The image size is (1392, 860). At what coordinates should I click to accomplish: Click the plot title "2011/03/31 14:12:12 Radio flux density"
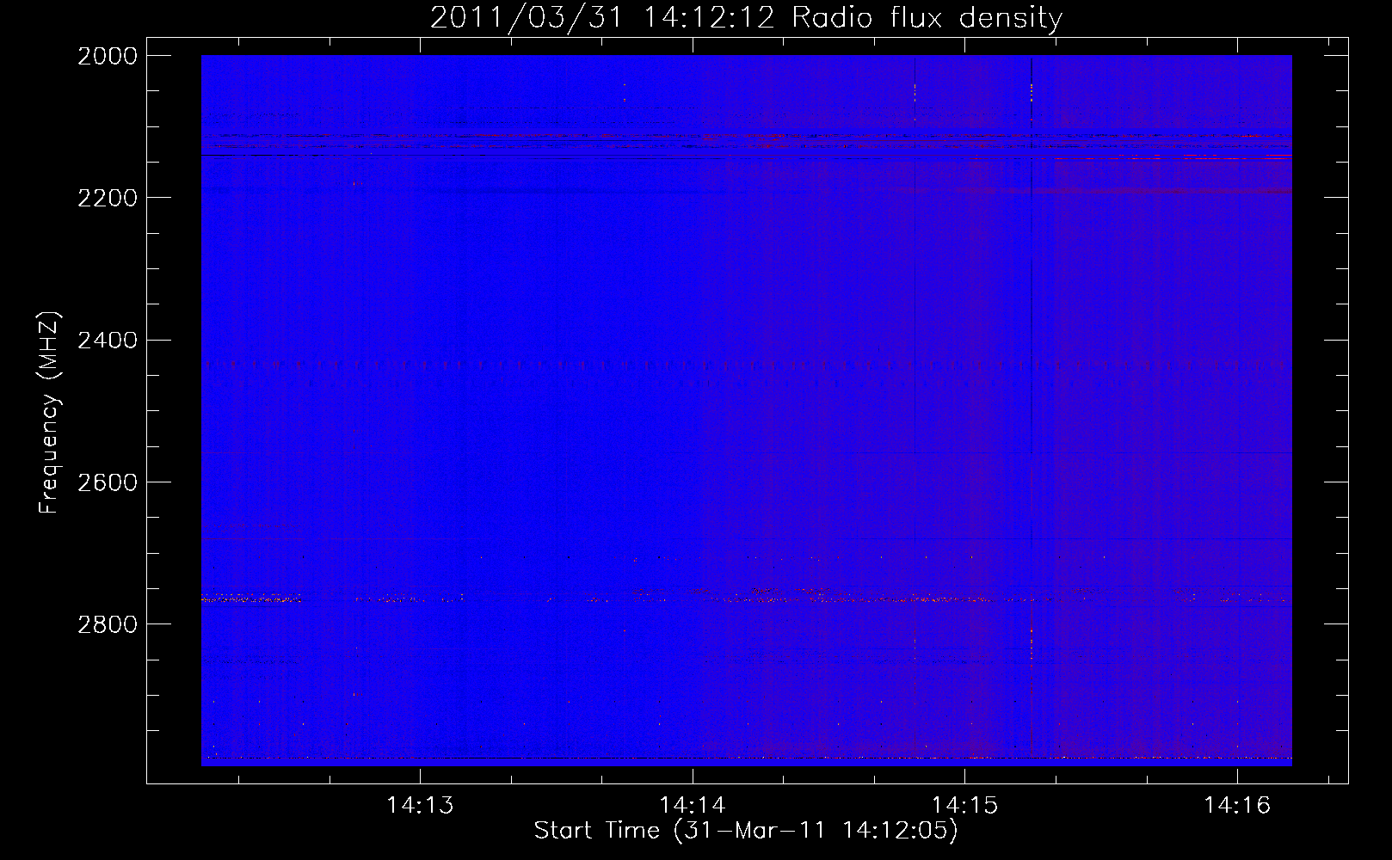pyautogui.click(x=746, y=18)
